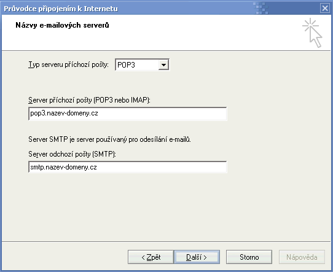This screenshot has height=272, width=333.
Task: Click the checkered decoration in title bar
Action: [x=261, y=8]
